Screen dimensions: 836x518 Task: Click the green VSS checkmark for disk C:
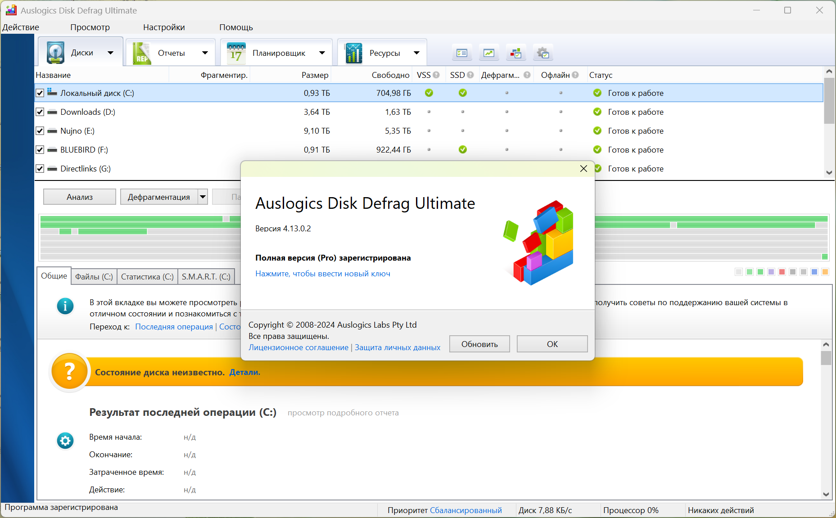[429, 93]
